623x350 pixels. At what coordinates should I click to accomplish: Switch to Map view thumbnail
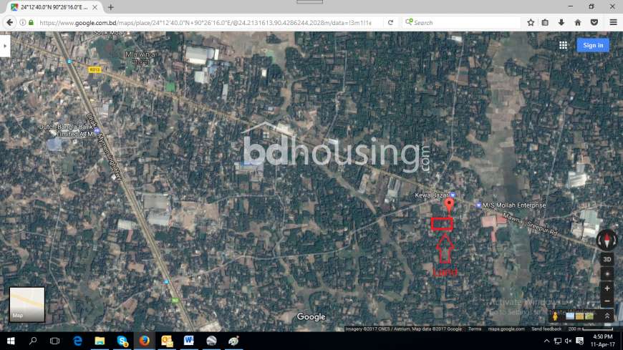tap(27, 304)
